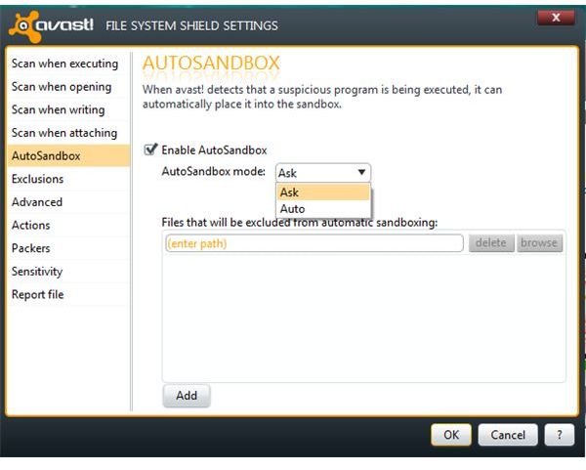Click the delete button beside path field
586x470 pixels.
point(491,243)
